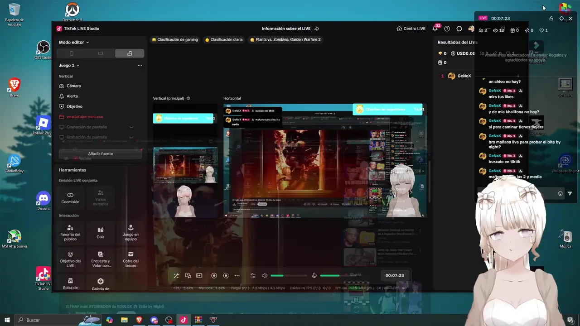Open the effects magic wand tool
The height and width of the screenshot is (326, 580).
pos(176,275)
